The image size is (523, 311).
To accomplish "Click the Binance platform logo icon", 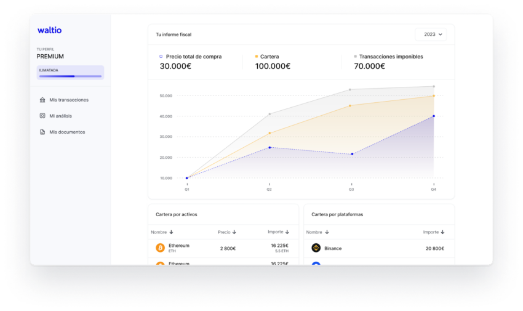I will (316, 248).
